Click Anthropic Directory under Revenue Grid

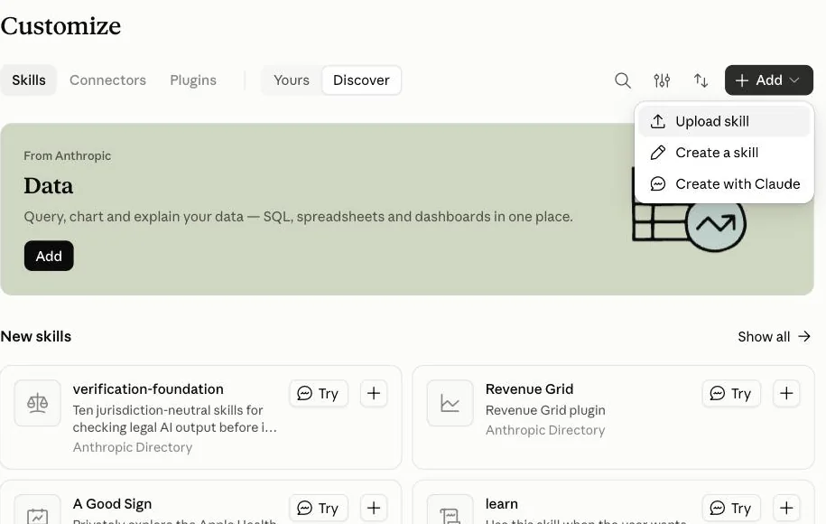pos(545,430)
